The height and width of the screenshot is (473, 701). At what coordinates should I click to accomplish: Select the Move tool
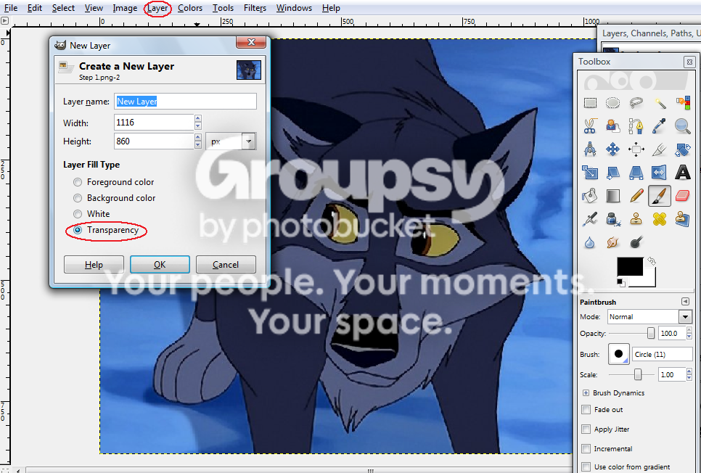(x=613, y=149)
